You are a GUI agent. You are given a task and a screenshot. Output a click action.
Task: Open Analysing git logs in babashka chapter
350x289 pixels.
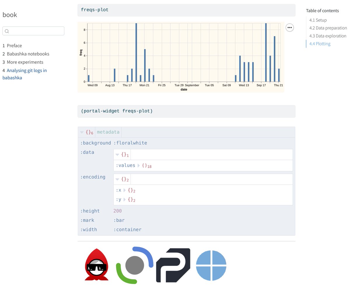point(25,74)
